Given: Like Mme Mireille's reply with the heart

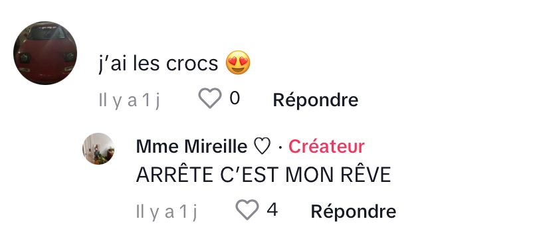Looking at the screenshot, I should pyautogui.click(x=247, y=209).
